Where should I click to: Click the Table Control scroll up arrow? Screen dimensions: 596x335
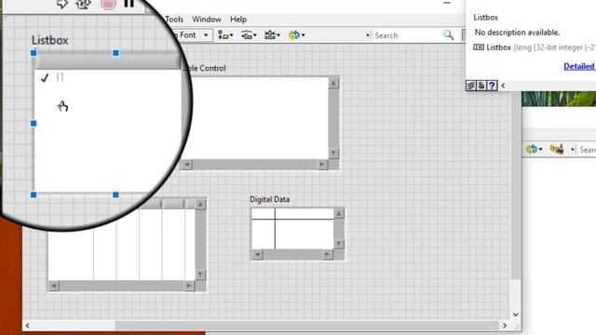[x=333, y=83]
